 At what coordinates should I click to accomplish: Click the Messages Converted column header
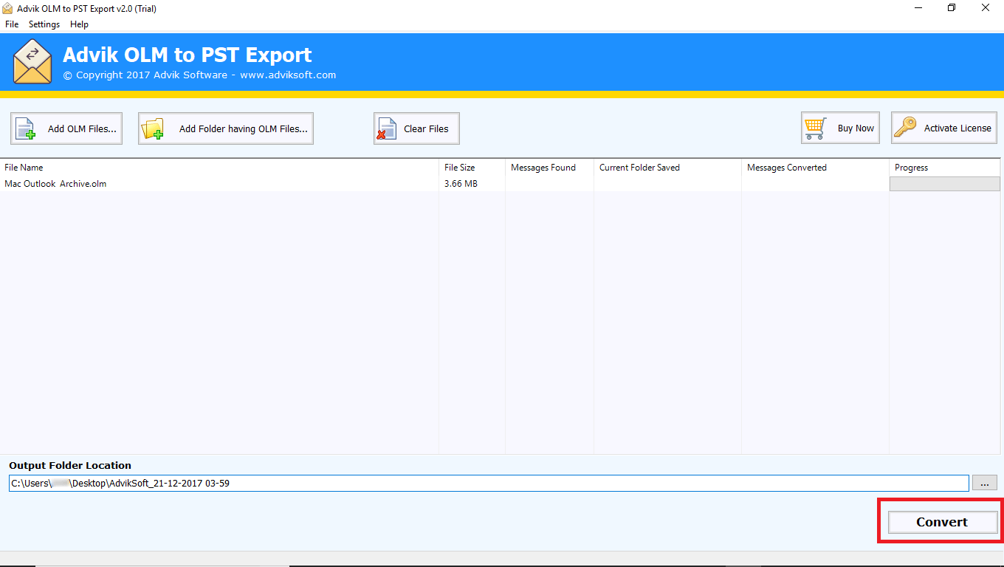[816, 168]
